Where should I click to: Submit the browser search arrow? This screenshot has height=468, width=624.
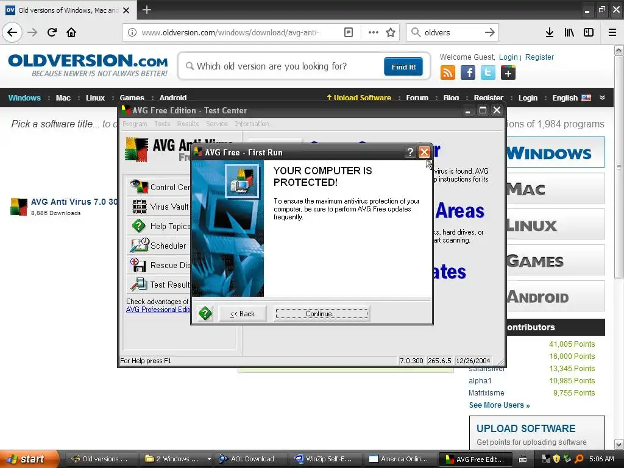pos(490,32)
